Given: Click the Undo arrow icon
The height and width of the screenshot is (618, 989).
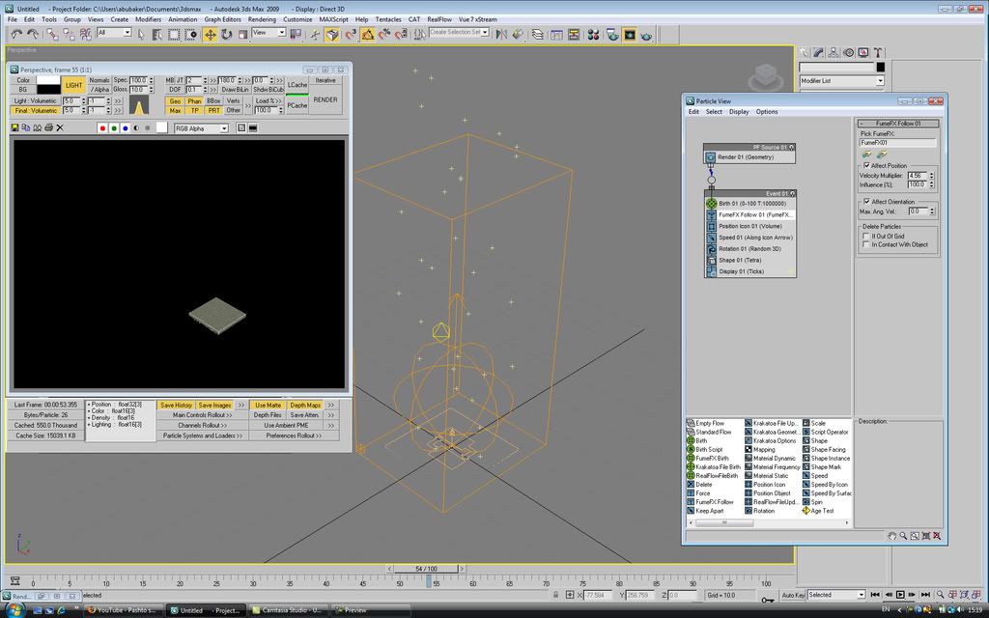Looking at the screenshot, I should point(16,34).
